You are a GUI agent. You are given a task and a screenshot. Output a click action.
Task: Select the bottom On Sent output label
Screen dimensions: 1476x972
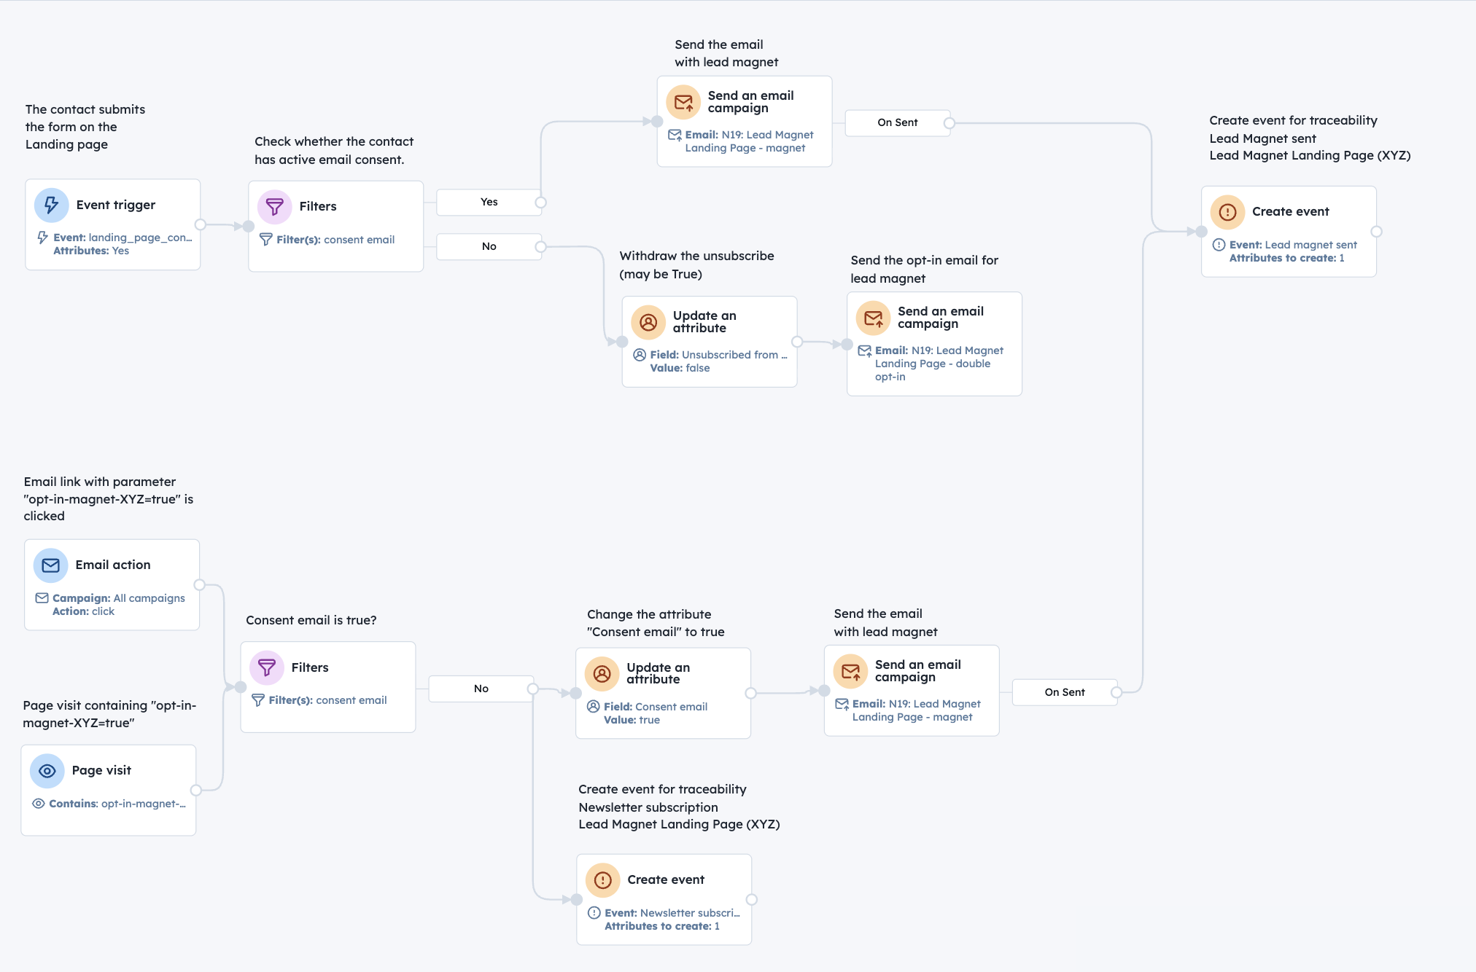[x=1064, y=692]
